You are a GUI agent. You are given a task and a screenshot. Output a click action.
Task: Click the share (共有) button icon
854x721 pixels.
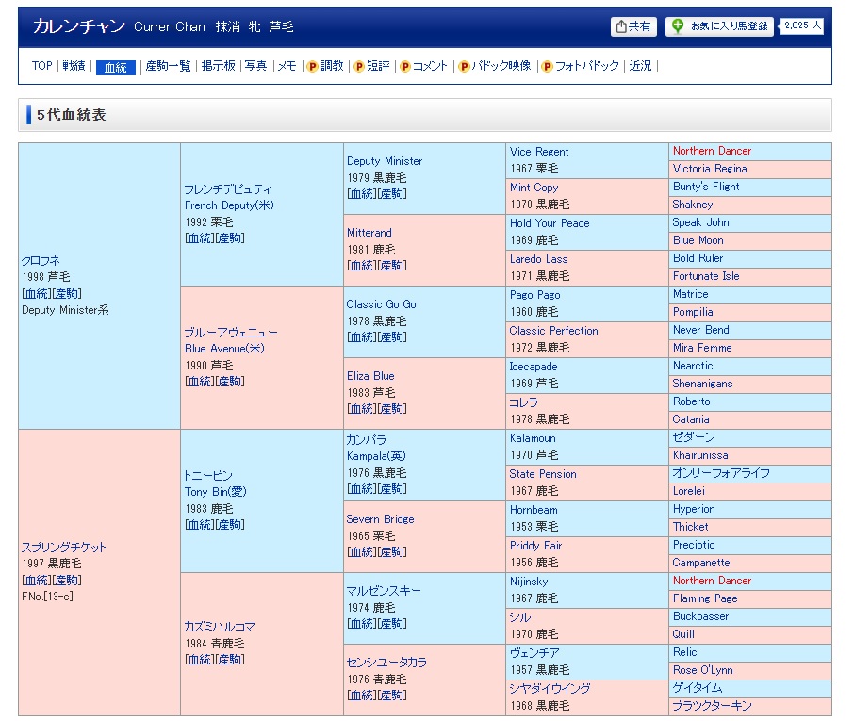[622, 26]
